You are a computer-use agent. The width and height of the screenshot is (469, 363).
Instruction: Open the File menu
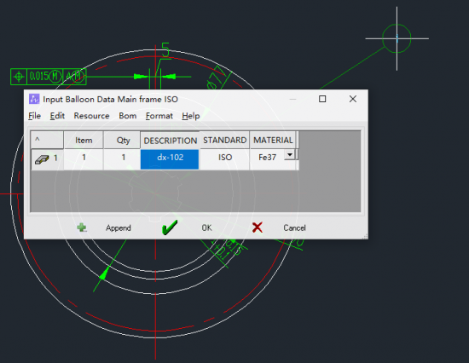tap(34, 116)
